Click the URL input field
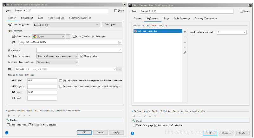This screenshot has height=138, width=254. click(70, 43)
